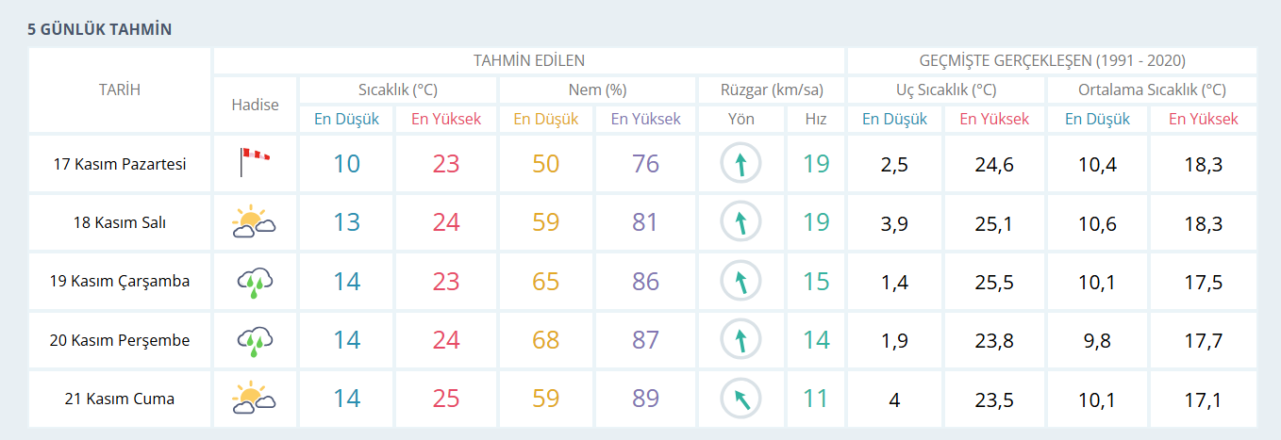Click the 5 GÜNLÜK TAHMİN title
Image resolution: width=1281 pixels, height=440 pixels.
(99, 29)
